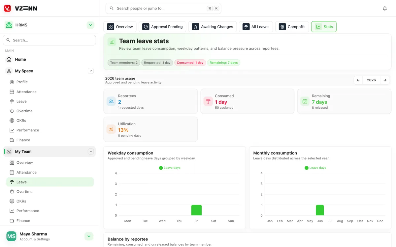Screen dimensions: 396x247
Task: Click the Team members: 2 badge
Action: point(124,63)
